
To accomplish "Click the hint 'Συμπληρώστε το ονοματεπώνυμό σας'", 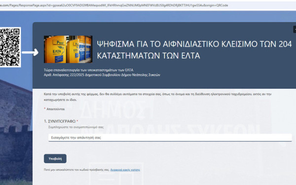I will point(76,127).
